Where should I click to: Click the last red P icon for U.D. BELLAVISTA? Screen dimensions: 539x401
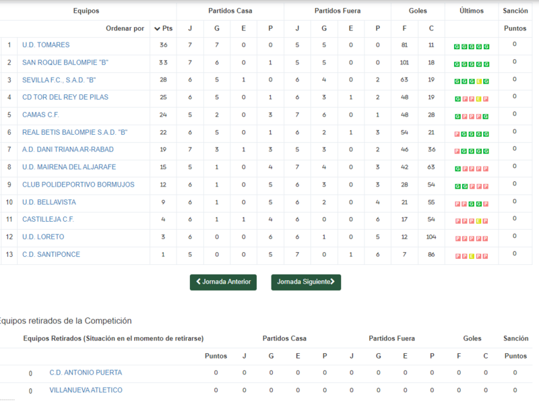[486, 204]
